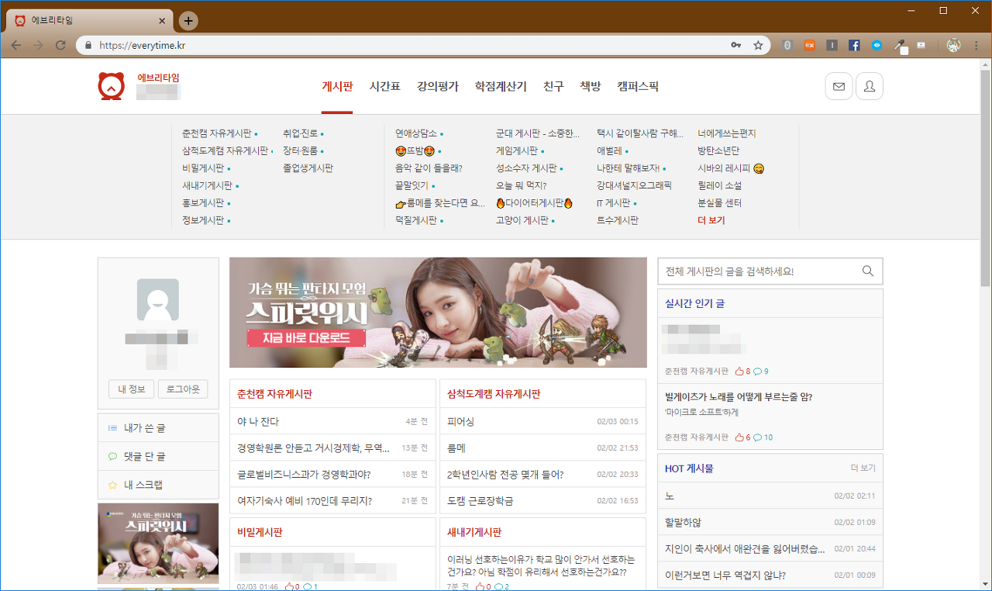Image resolution: width=992 pixels, height=591 pixels.
Task: Close the 에브리타임 tab
Action: tap(161, 21)
